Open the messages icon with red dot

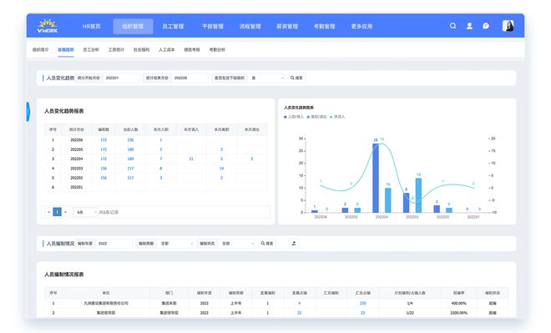[x=486, y=26]
